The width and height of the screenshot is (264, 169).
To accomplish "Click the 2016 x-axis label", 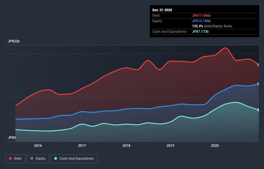I will click(x=38, y=146).
